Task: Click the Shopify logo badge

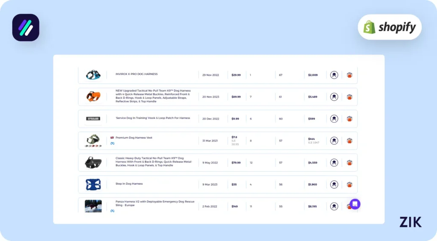Action: [389, 28]
